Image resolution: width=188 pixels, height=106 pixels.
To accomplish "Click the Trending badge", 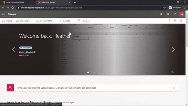I will pos(26,48).
